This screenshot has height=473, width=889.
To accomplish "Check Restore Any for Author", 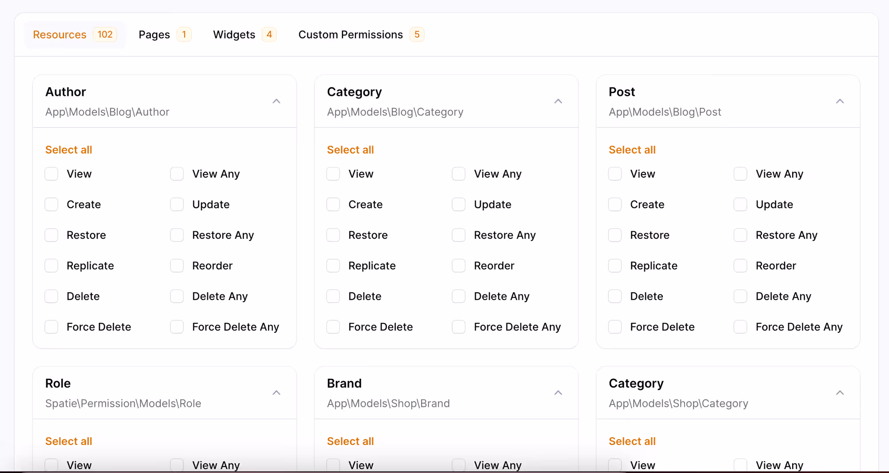I will tap(177, 235).
